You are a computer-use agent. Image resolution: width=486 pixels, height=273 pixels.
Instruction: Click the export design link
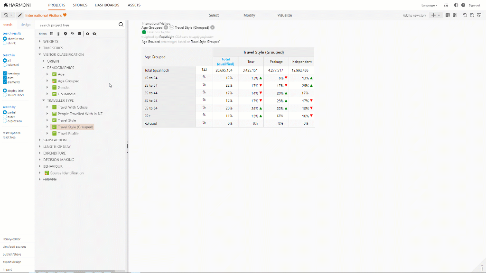[x=12, y=262]
